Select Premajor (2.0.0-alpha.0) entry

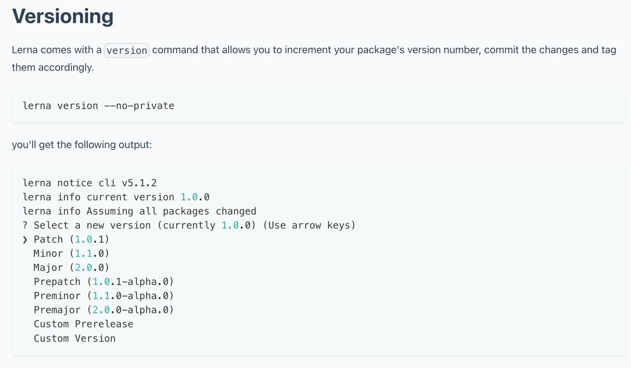tap(104, 310)
